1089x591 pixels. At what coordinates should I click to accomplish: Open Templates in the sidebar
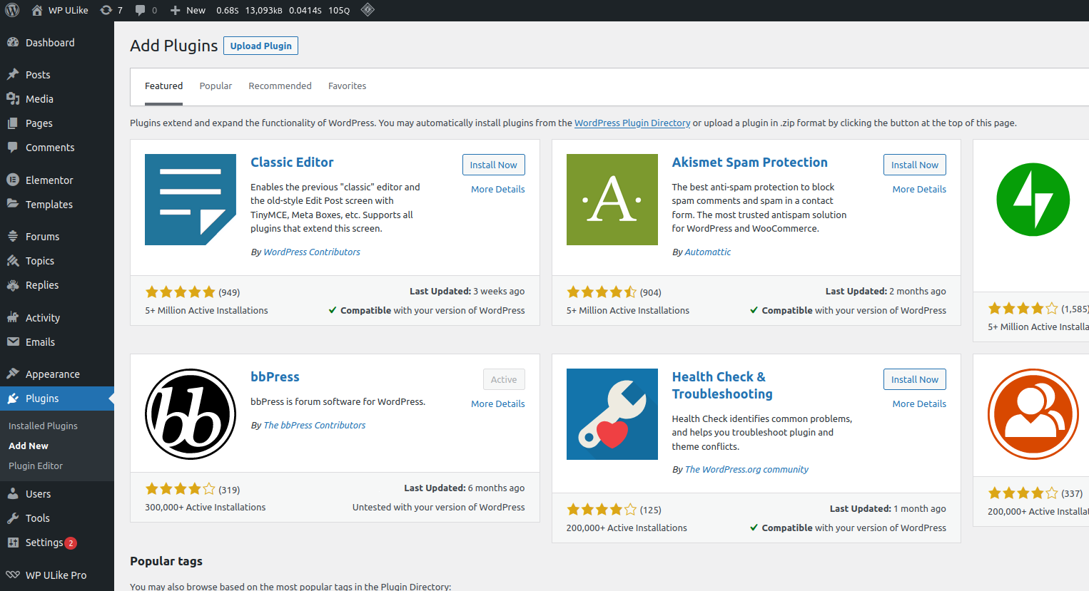(57, 204)
